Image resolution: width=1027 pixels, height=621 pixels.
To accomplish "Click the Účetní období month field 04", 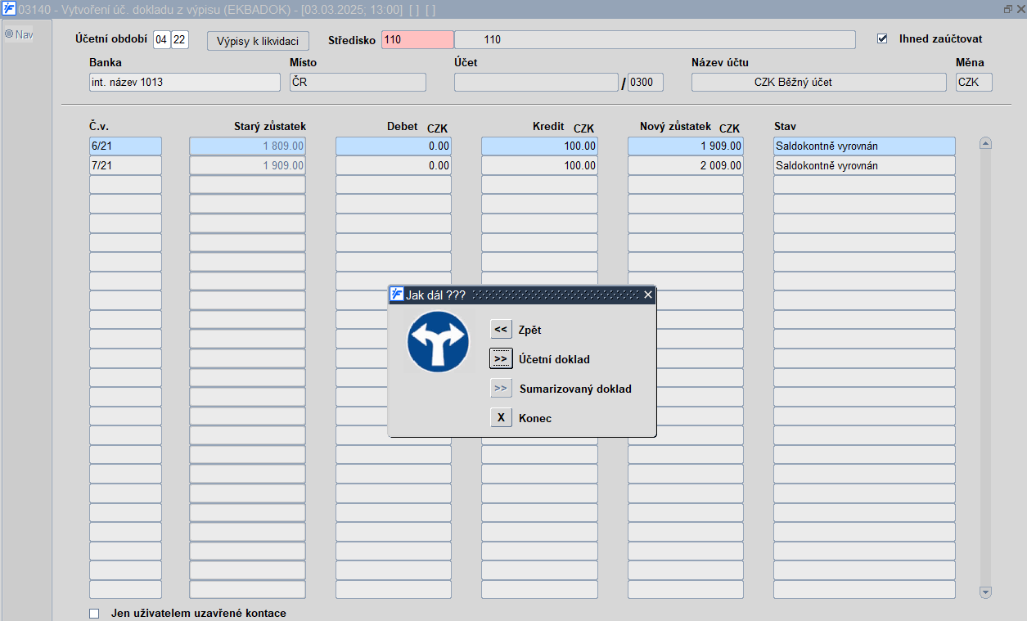I will 162,40.
